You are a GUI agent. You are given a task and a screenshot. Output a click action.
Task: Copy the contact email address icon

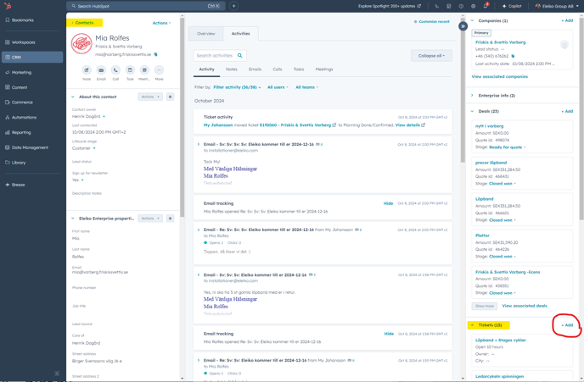click(156, 54)
